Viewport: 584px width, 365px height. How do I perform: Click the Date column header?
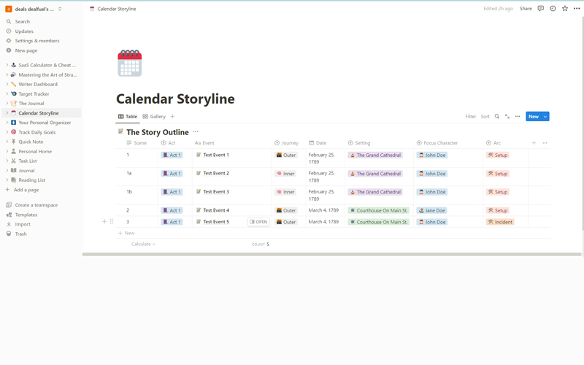tap(318, 143)
